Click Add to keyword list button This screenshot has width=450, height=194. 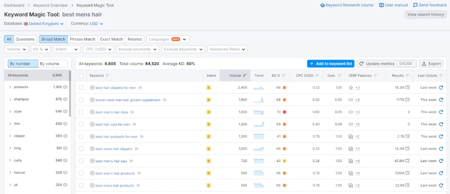pos(330,63)
